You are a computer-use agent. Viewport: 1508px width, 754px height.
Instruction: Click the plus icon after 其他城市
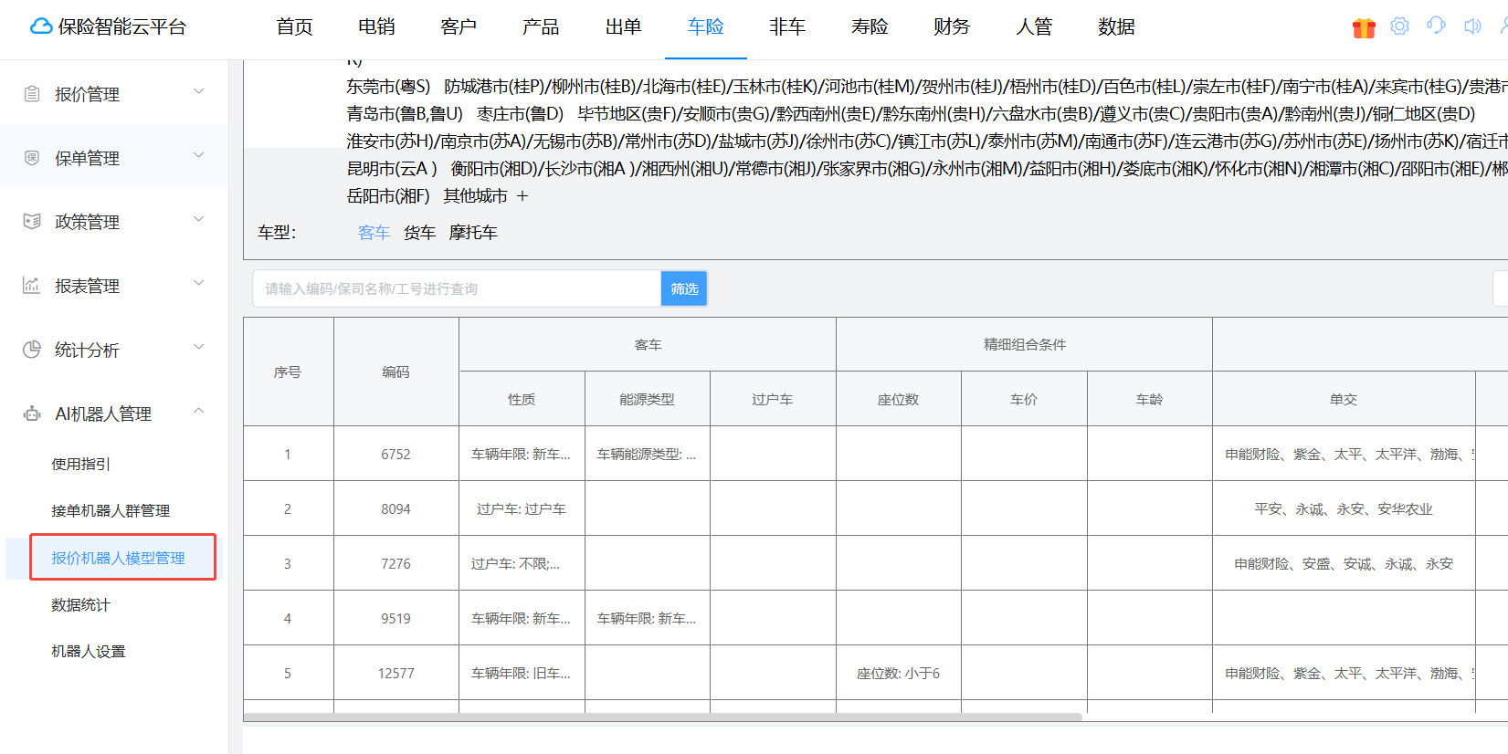coord(522,196)
